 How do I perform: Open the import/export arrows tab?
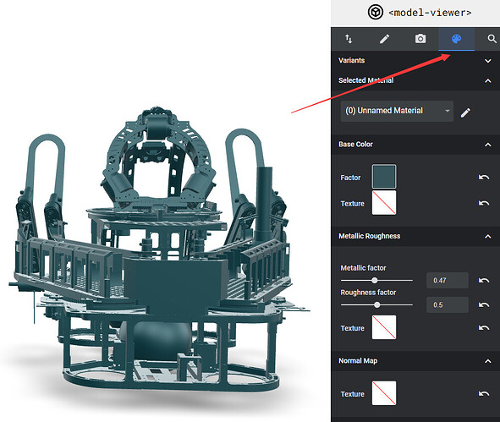[x=349, y=39]
